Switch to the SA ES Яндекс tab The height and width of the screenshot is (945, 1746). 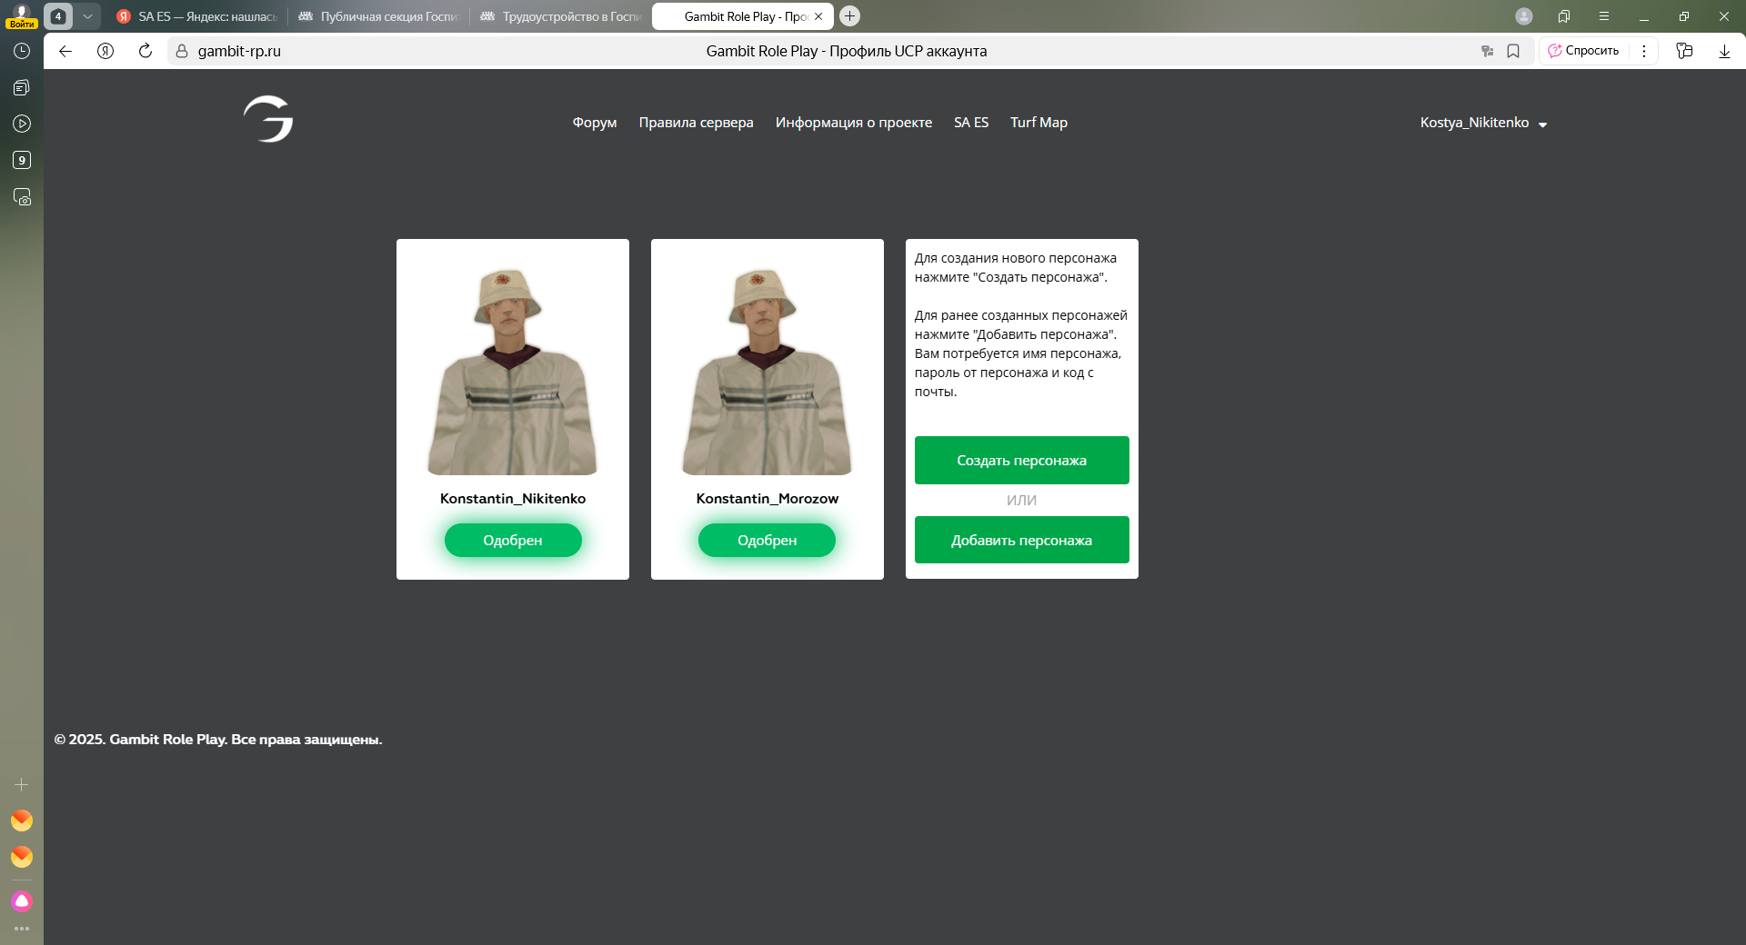click(197, 16)
